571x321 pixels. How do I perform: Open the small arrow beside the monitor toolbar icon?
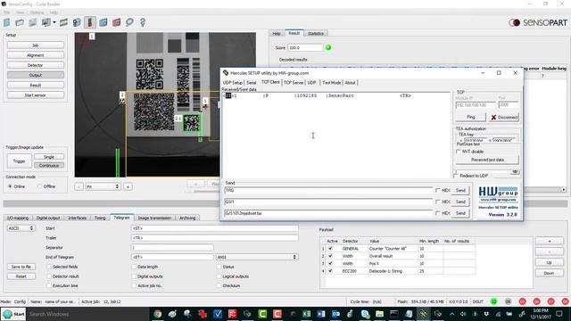[x=54, y=22]
